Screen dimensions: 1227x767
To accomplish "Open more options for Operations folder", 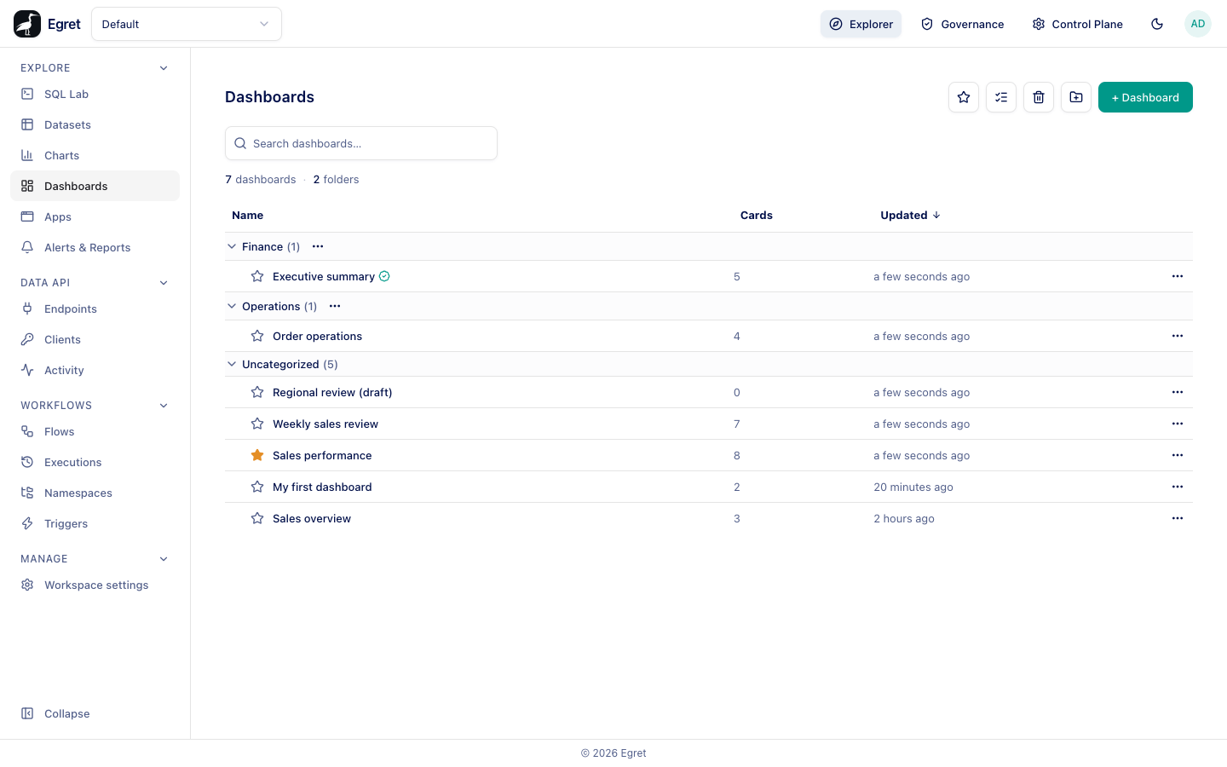I will coord(335,306).
